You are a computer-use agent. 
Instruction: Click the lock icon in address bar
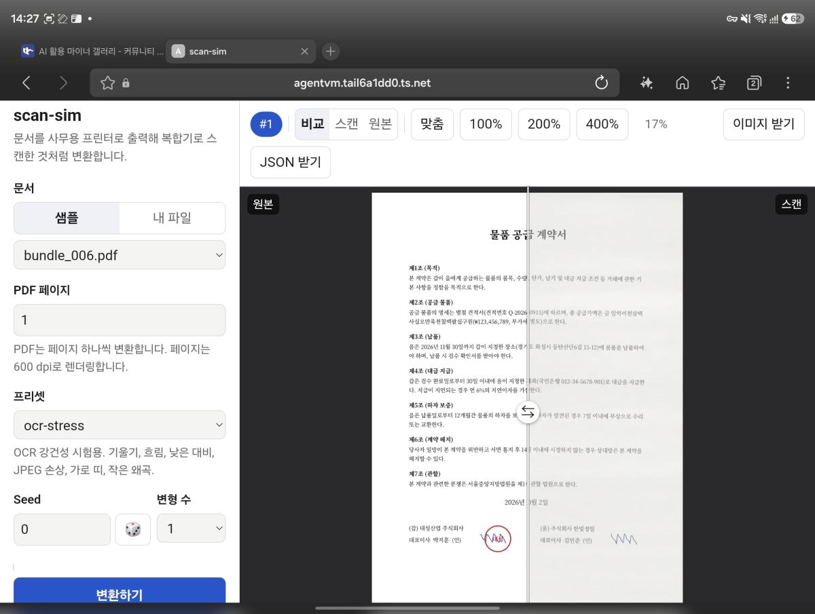click(x=126, y=83)
